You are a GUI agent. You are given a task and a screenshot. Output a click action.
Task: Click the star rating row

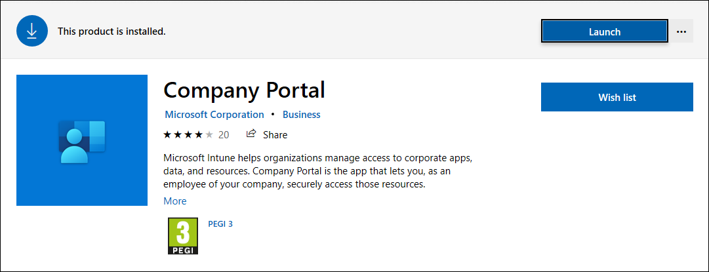(188, 134)
